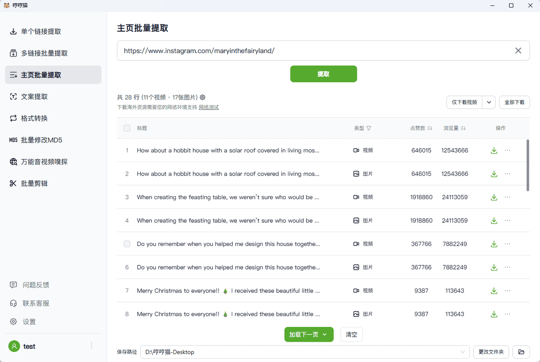Sort by likes count column
The image size is (540, 362).
click(x=430, y=128)
